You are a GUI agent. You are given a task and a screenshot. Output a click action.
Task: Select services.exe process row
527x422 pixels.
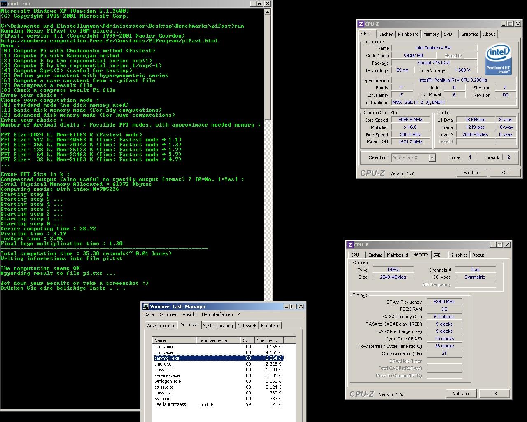pyautogui.click(x=218, y=375)
